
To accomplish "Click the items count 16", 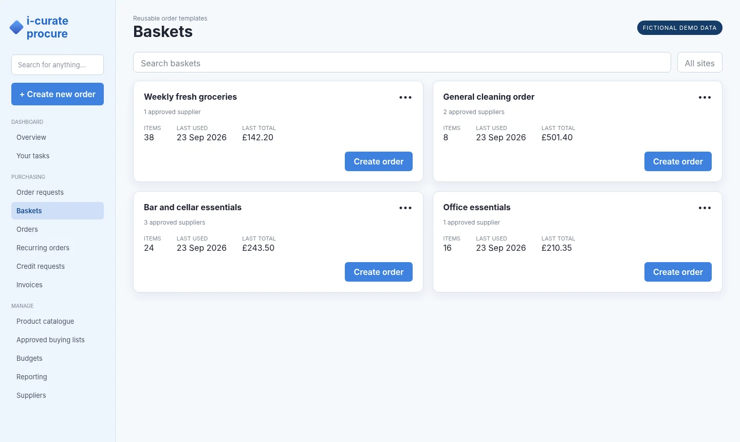I will tap(448, 248).
